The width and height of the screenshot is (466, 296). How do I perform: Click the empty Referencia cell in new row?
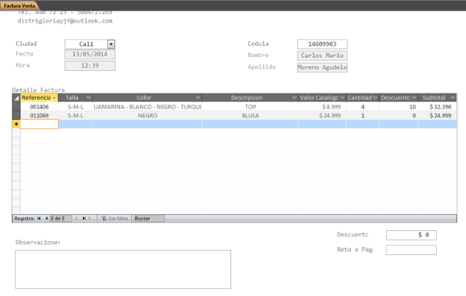click(39, 124)
